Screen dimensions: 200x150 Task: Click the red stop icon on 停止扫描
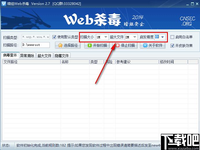coord(118,45)
